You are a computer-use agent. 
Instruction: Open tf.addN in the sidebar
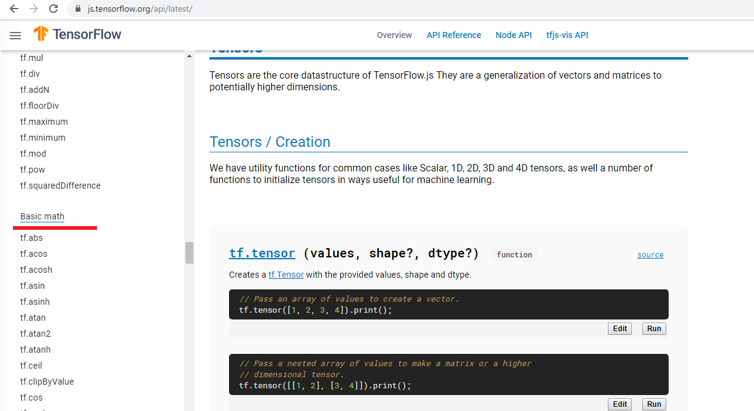[34, 90]
